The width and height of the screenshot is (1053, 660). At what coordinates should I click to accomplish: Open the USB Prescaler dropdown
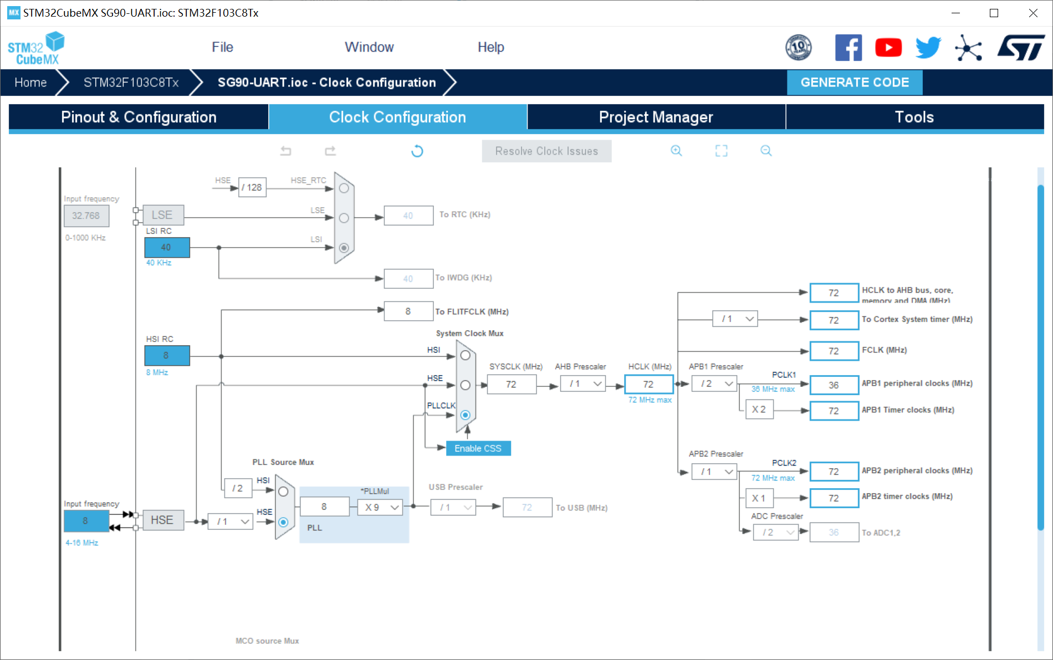tap(453, 507)
